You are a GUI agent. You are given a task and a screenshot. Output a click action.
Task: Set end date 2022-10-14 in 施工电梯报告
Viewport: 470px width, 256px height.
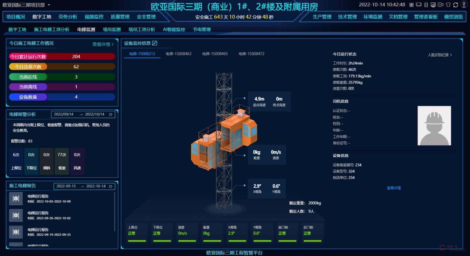96,186
